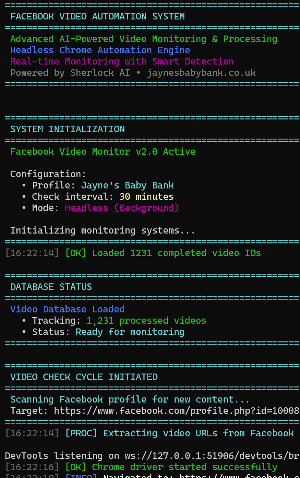This screenshot has height=478, width=300.
Task: Click the 'Headless Chrome Automation Engine' line
Action: 100,50
